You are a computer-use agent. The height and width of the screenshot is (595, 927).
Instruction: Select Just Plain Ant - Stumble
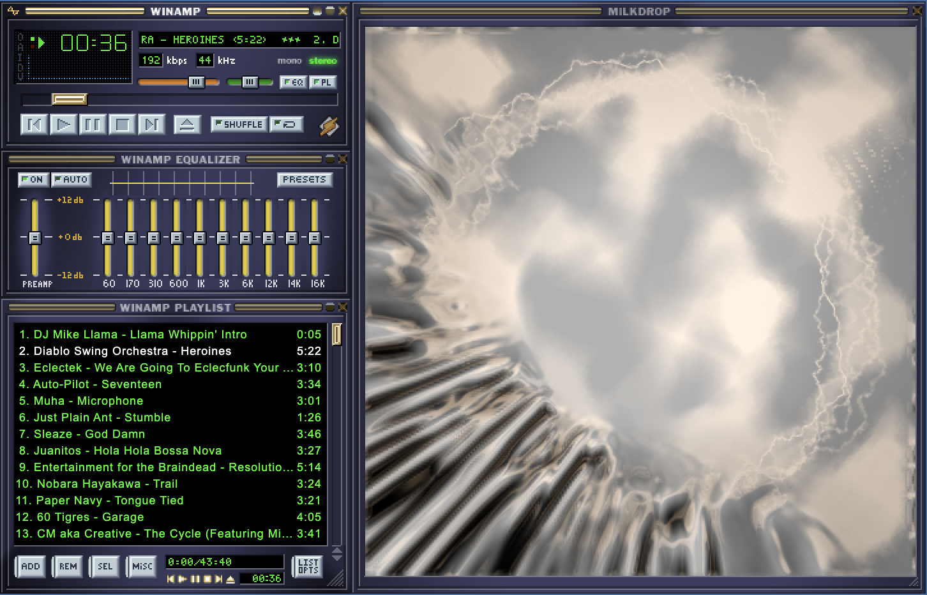pos(170,417)
